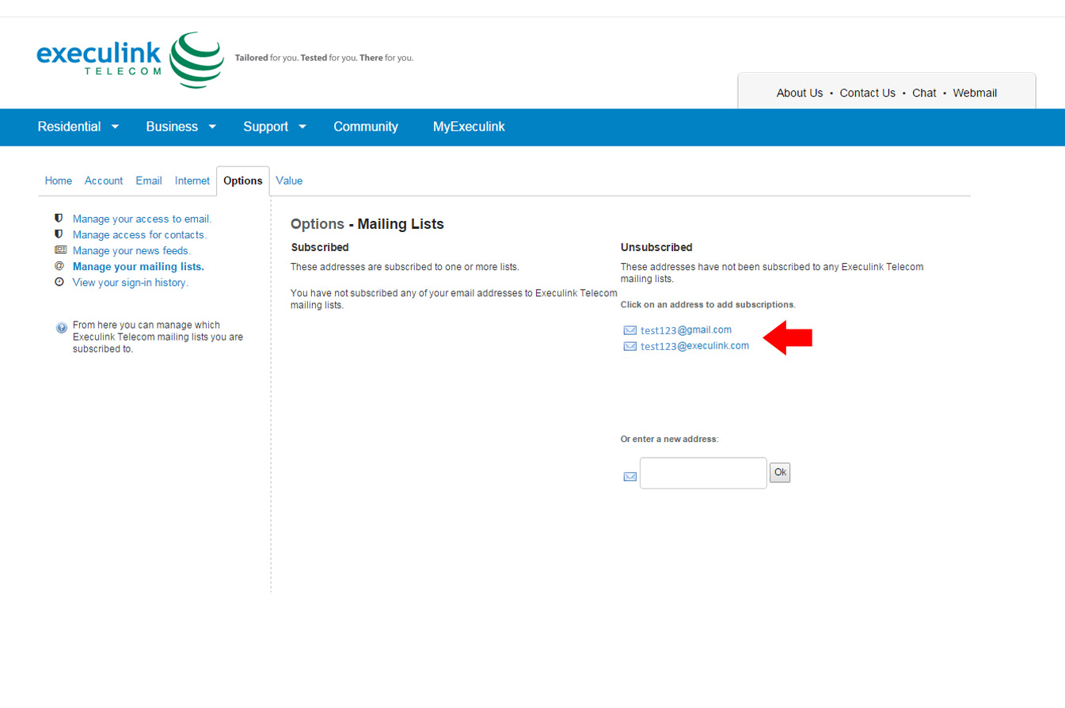Click envelope icon next to test123@execulink.com

point(630,346)
